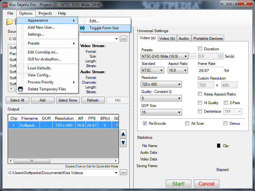255x191 pixels.
Task: Toggle the Hi Quality checkbox
Action: coord(200,103)
